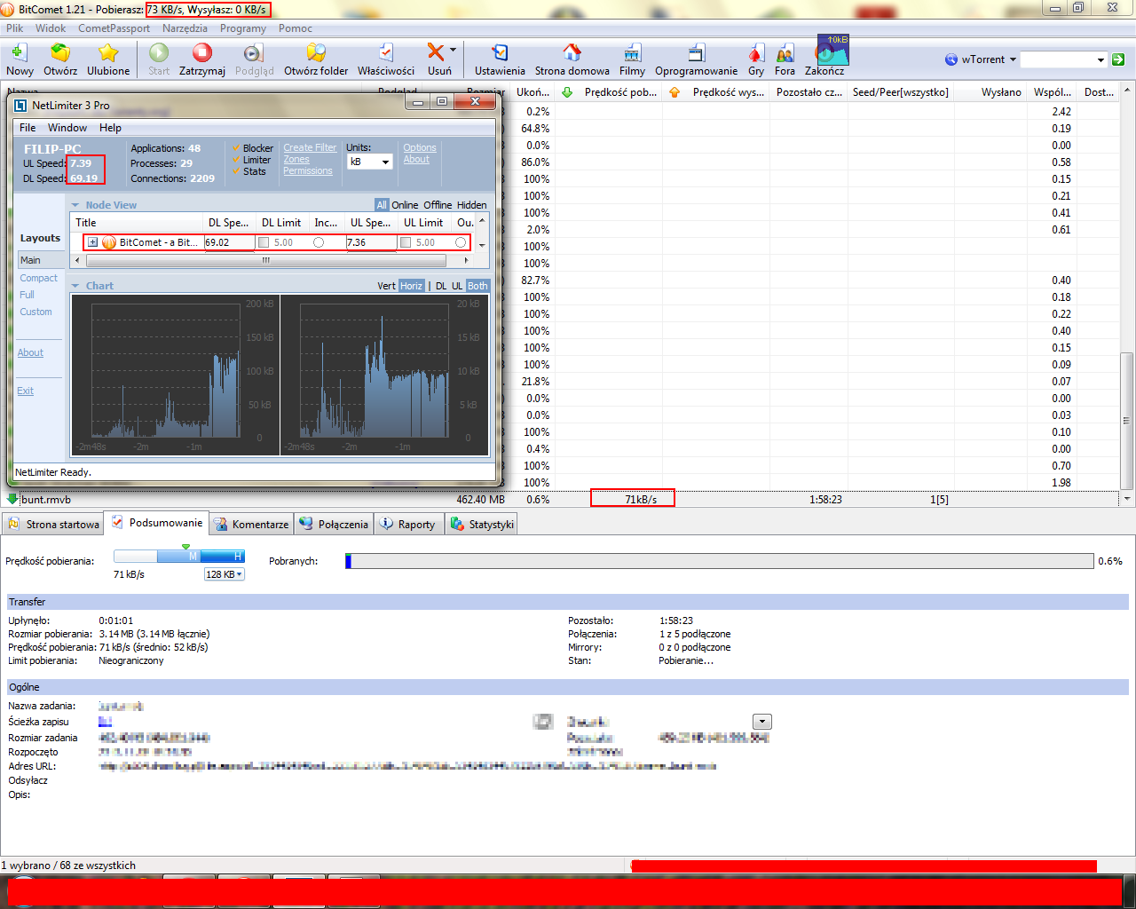This screenshot has height=909, width=1136.
Task: Open the Narzędzia menu
Action: tap(185, 28)
